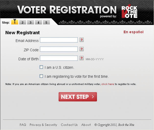Select step 4 in the step bar

(x=38, y=22)
